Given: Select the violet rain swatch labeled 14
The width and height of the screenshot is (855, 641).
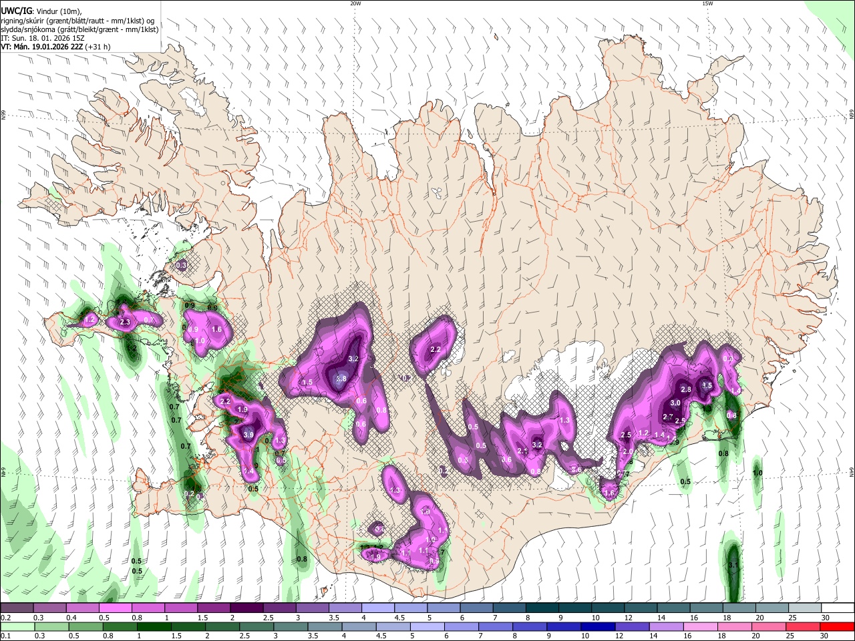Looking at the screenshot, I should point(666,626).
